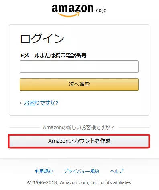Click the Amazonアカウントを作成 button

(x=79, y=141)
